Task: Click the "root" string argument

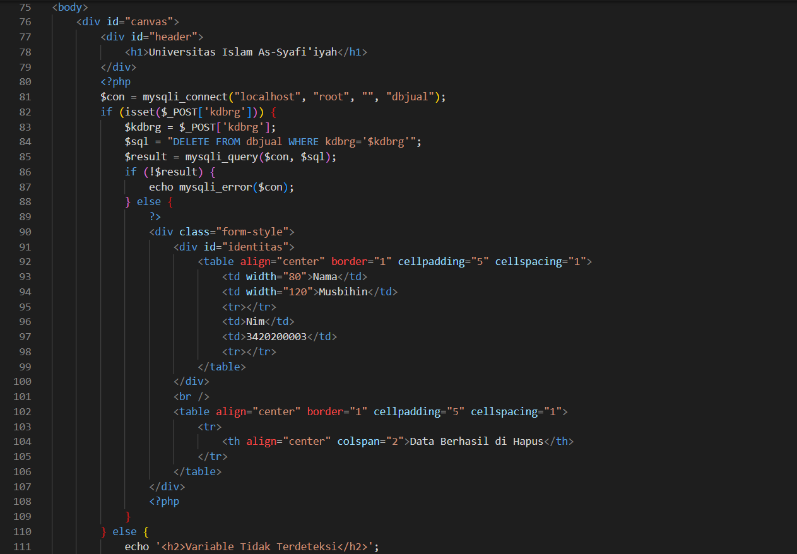Action: tap(331, 97)
